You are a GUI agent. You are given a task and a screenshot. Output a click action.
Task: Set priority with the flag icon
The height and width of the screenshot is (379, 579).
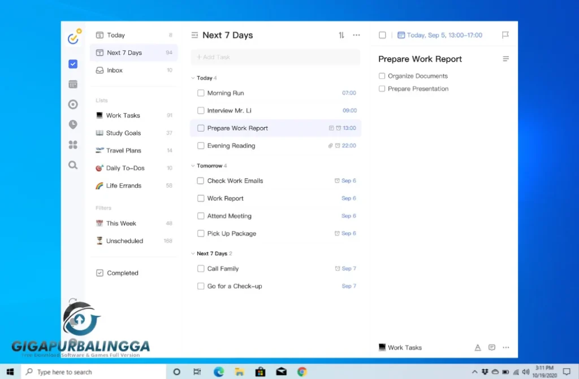coord(505,35)
